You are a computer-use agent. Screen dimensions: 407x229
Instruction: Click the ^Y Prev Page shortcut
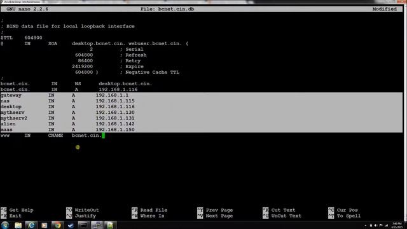click(215, 210)
